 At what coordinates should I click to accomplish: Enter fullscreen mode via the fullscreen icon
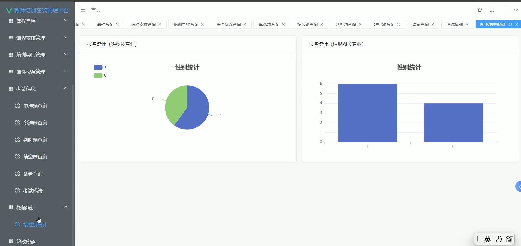tap(492, 10)
